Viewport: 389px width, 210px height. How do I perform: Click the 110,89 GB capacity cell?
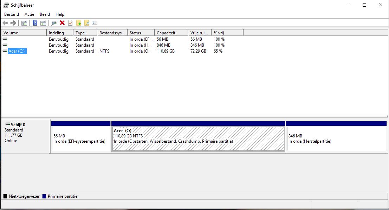(166, 51)
